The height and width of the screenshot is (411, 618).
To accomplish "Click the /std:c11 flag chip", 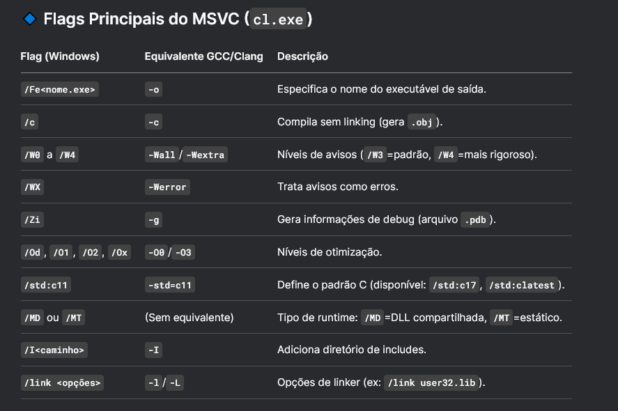I will [x=47, y=285].
